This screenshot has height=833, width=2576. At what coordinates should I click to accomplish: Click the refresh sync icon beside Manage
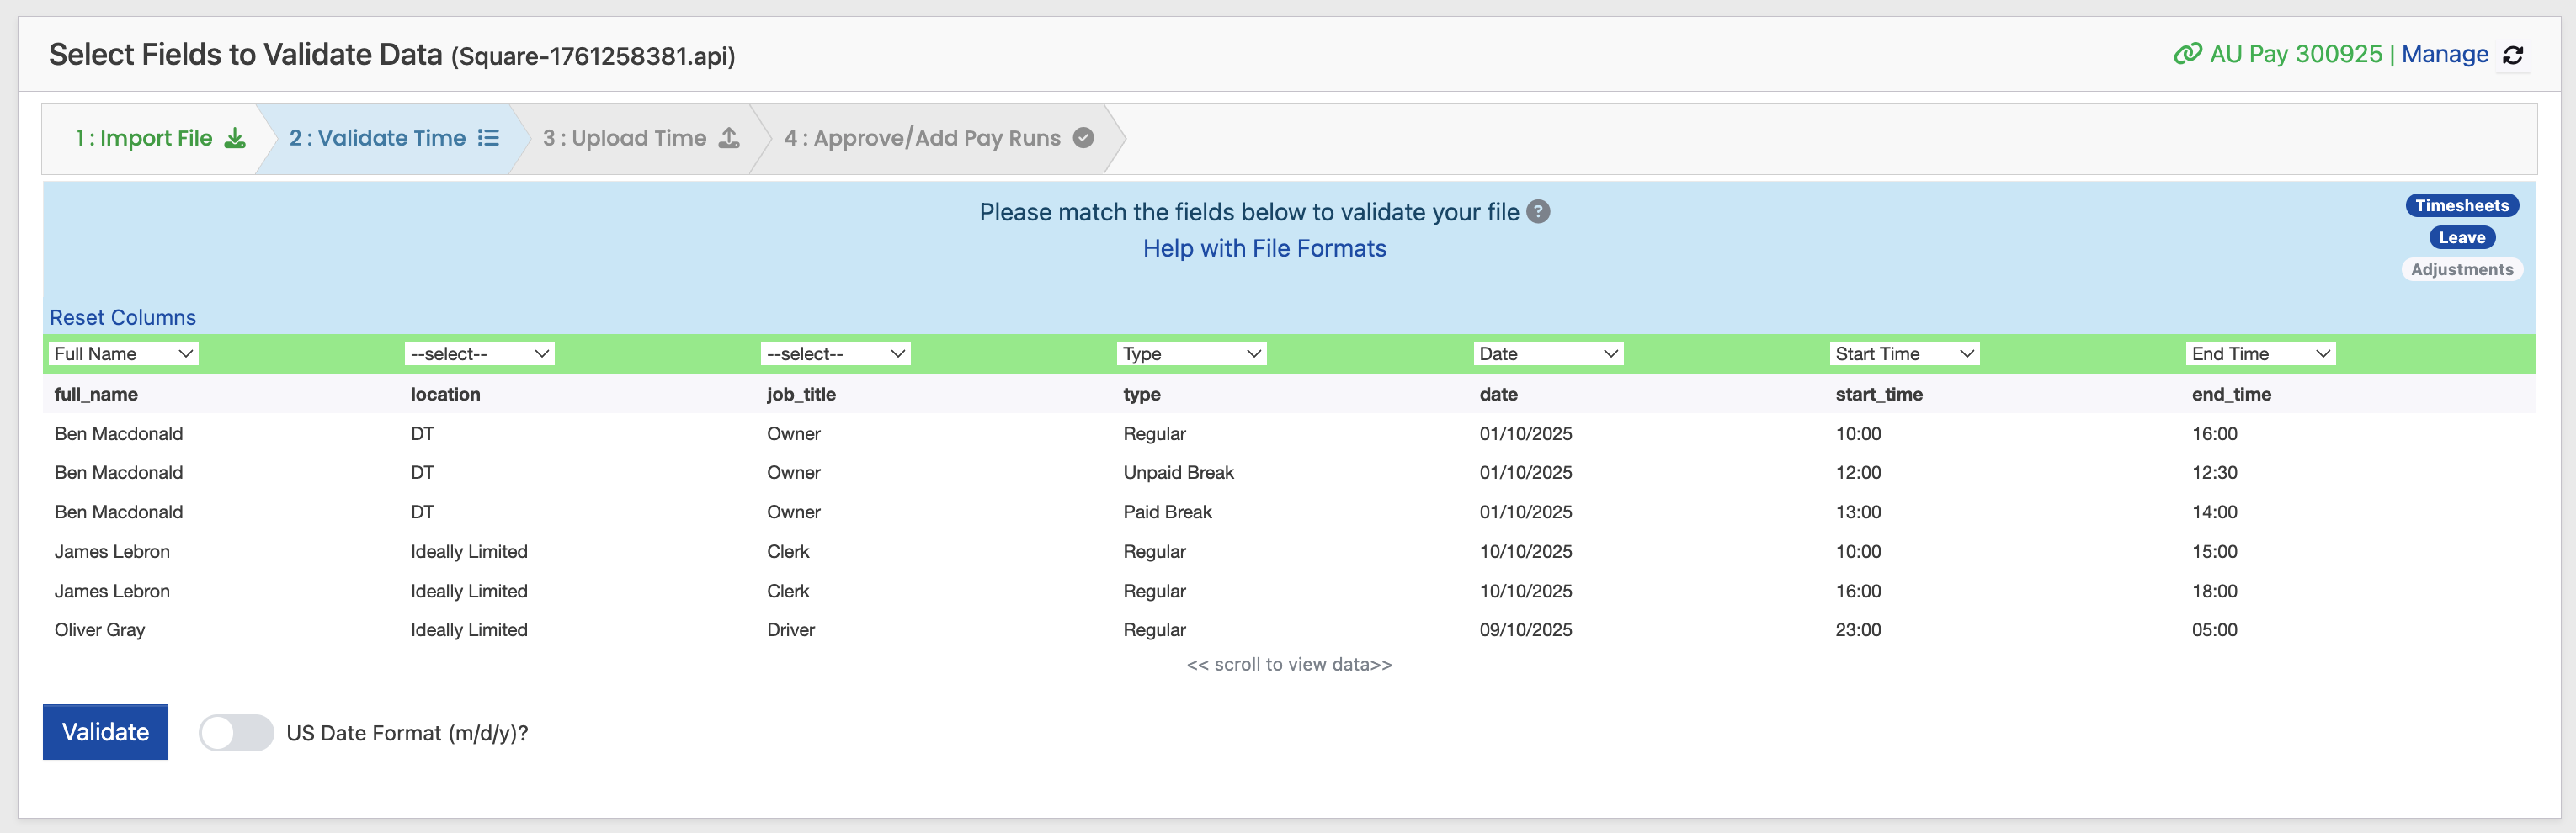point(2513,55)
